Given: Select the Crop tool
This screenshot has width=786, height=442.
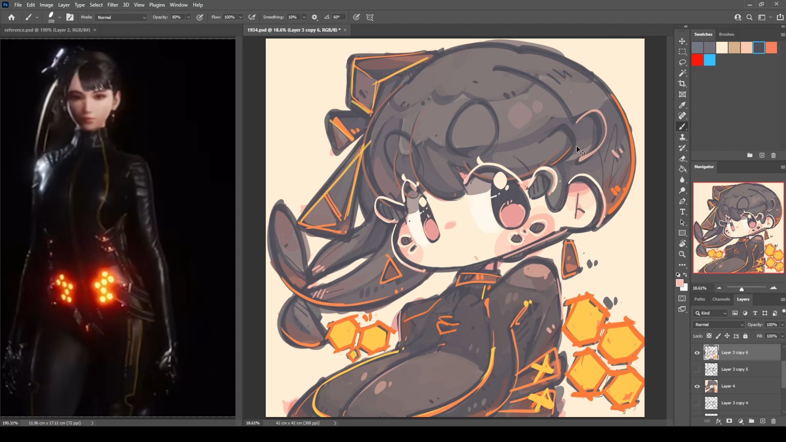Looking at the screenshot, I should [x=682, y=84].
